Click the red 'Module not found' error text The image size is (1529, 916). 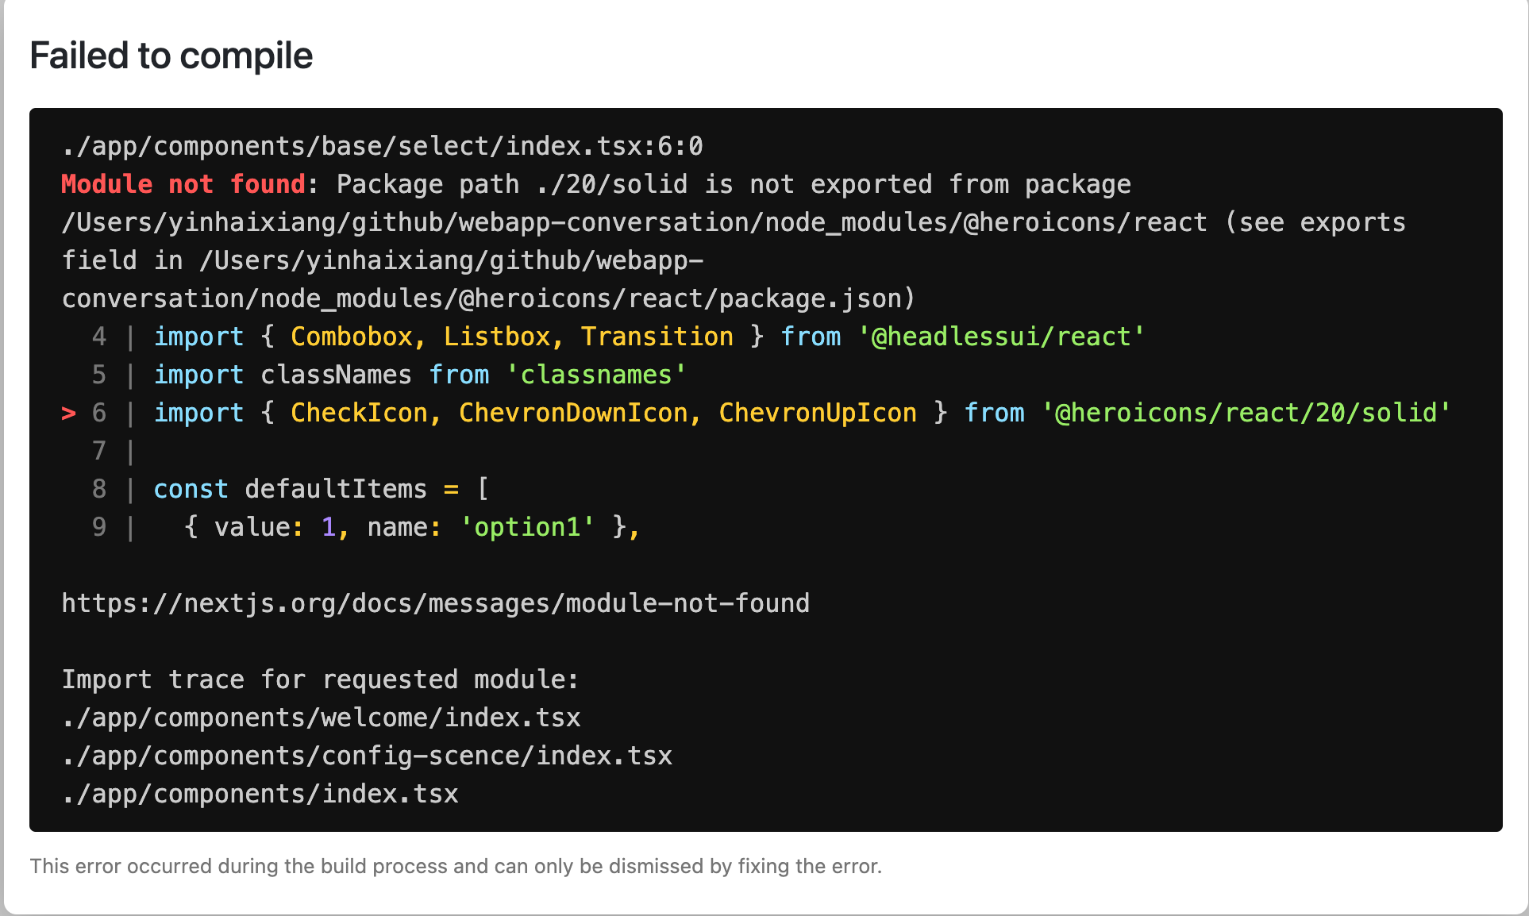point(183,184)
